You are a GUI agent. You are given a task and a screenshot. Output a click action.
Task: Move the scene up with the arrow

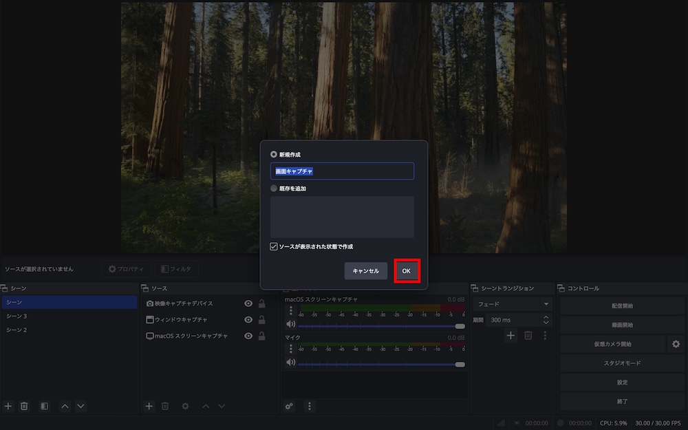click(65, 407)
